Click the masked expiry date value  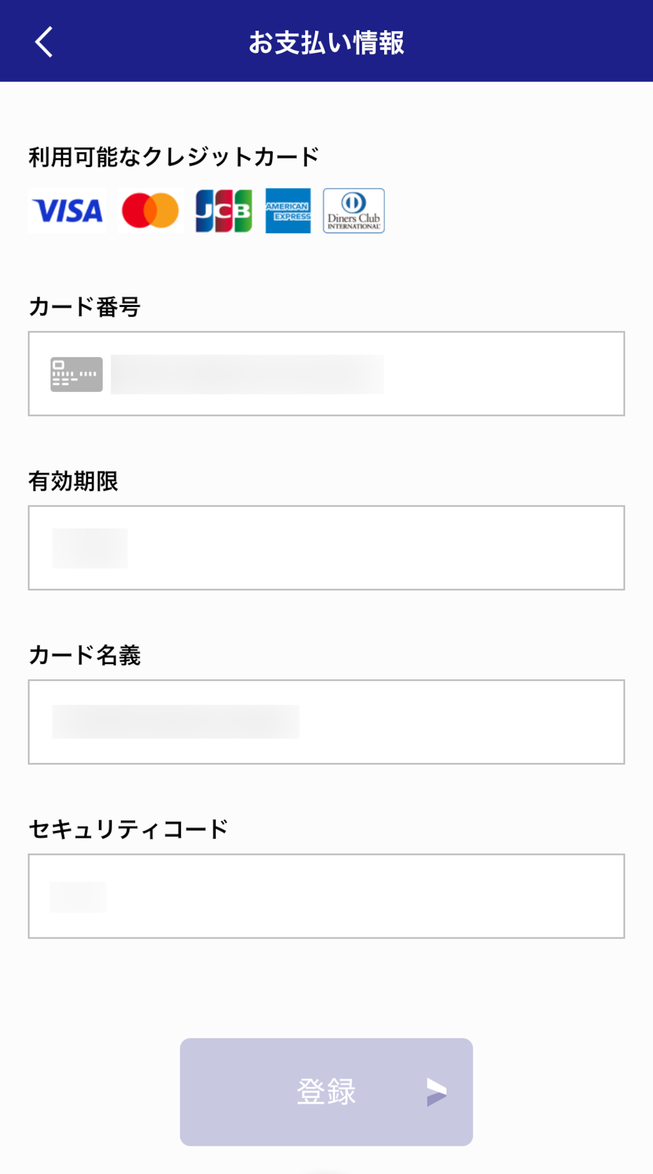pos(90,547)
